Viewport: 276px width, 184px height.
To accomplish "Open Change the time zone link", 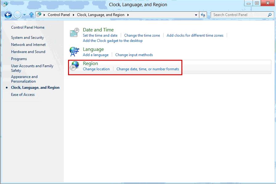I will pyautogui.click(x=142, y=35).
